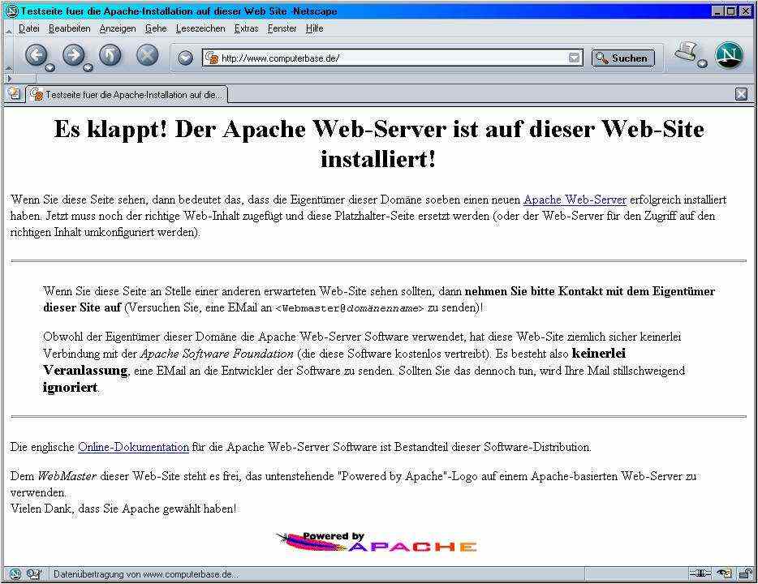758x584 pixels.
Task: Click the site icon inside the address bar
Action: (211, 58)
